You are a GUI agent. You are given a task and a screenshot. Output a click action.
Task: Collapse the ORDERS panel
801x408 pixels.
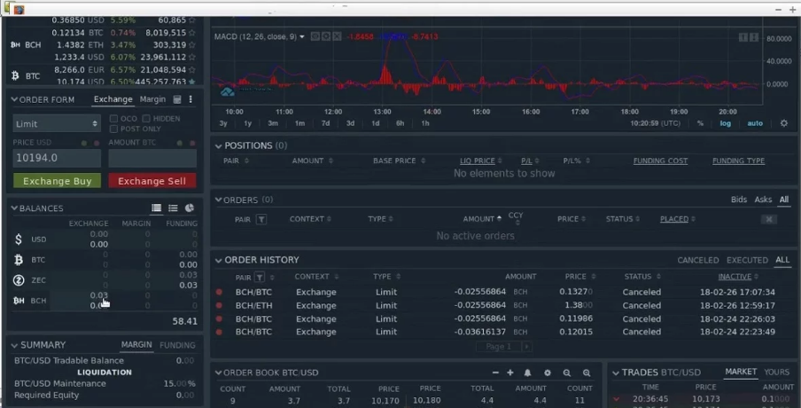[x=219, y=200]
